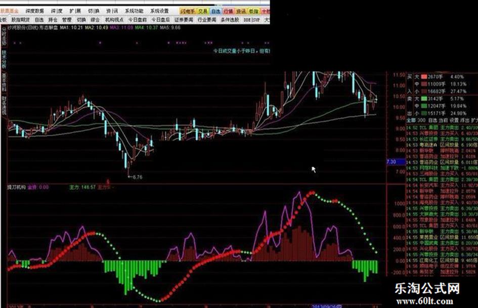Open the 扩展 menu

click(75, 11)
